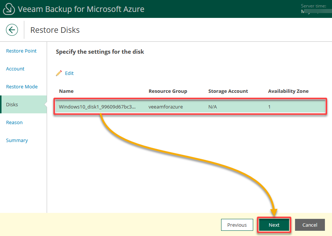Click the back arrow icon
Viewport: 332px width, 236px height.
pyautogui.click(x=12, y=30)
